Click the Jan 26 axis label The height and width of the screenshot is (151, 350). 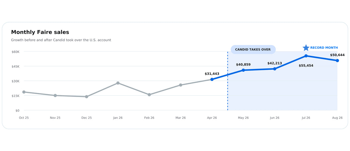[x=118, y=118]
